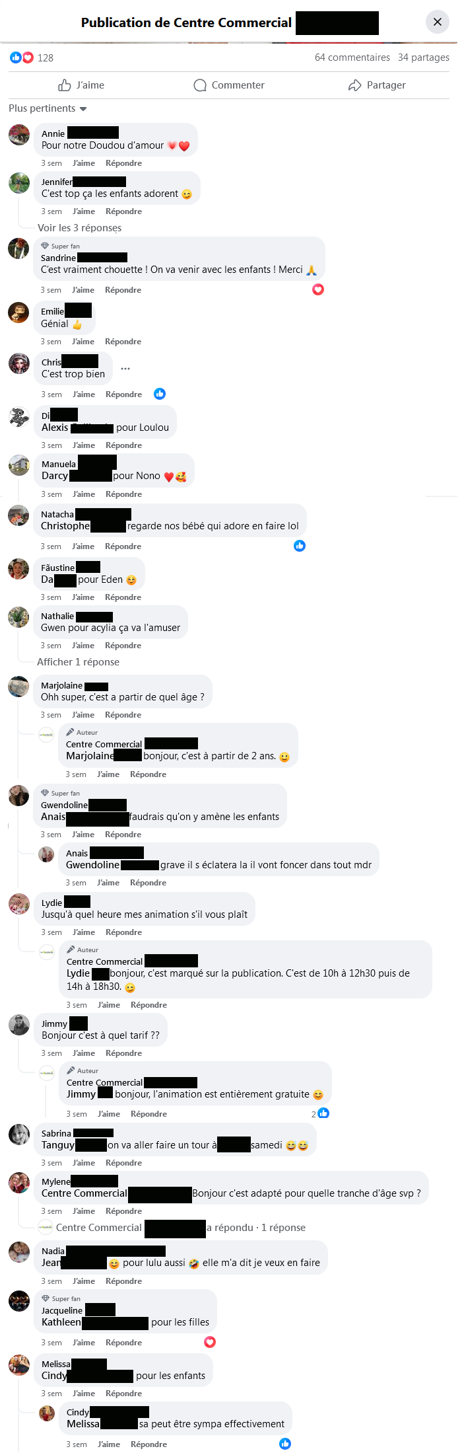Expand Afficher 1 réponse under Nathalie
The image size is (462, 1455).
click(x=78, y=662)
